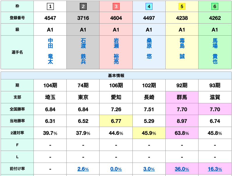Viewport: 232px width, 176px height.
Task: Click the red lane 3 number badge
Action: [x=116, y=6]
